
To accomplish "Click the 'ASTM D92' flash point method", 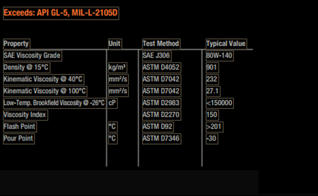I will point(157,127).
